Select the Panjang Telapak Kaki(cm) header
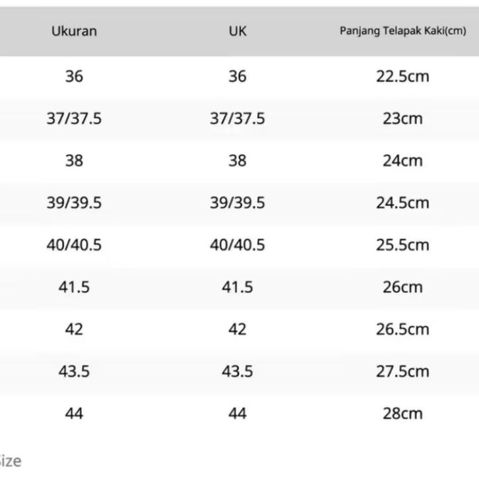This screenshot has width=479, height=479. (x=402, y=31)
